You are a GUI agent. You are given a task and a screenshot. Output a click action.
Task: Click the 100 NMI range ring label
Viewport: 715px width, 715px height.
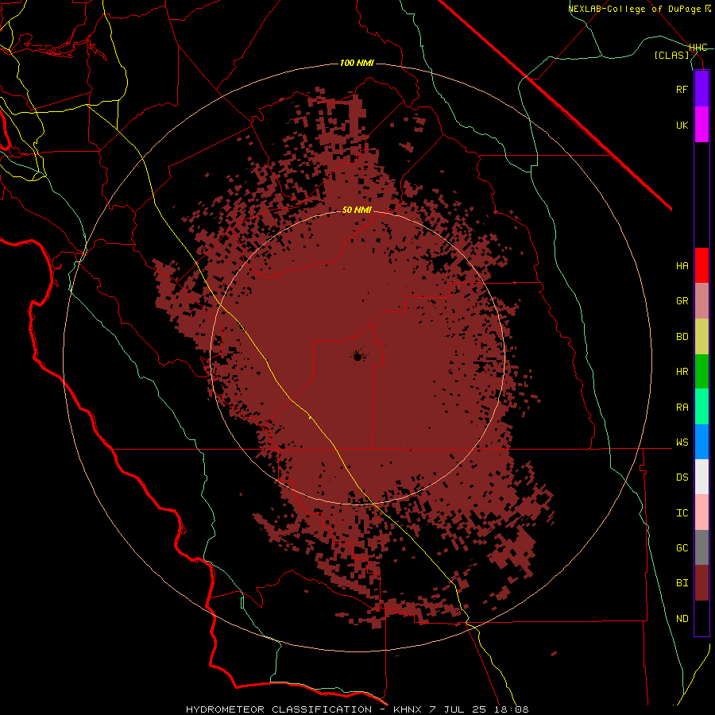[x=357, y=63]
